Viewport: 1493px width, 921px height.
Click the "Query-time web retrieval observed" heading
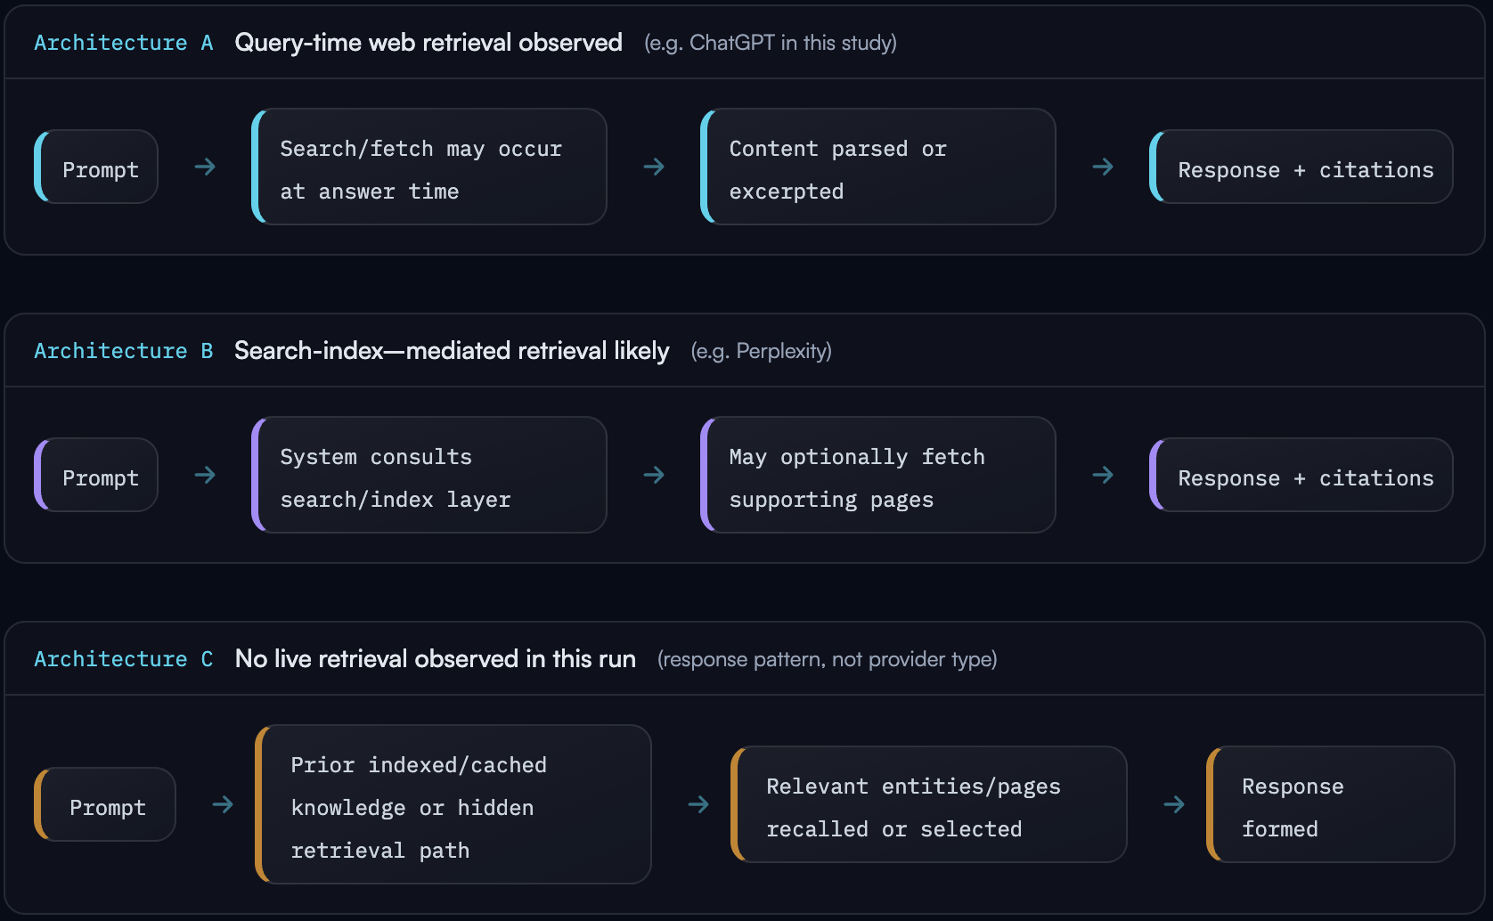pyautogui.click(x=428, y=43)
